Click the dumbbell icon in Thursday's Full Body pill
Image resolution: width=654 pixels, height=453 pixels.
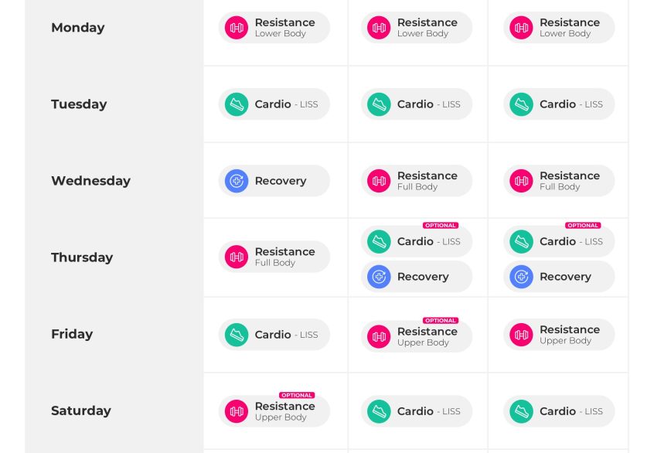pos(237,257)
